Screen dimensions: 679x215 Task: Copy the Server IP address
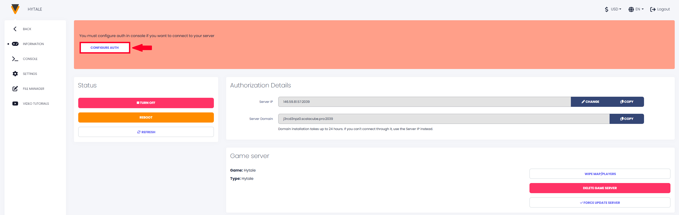tap(627, 102)
